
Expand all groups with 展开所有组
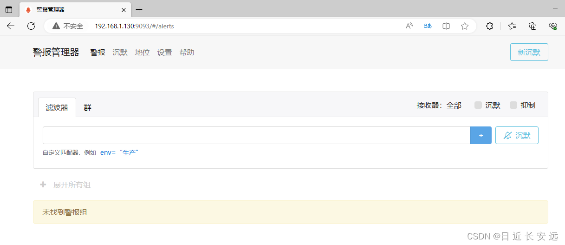[65, 185]
